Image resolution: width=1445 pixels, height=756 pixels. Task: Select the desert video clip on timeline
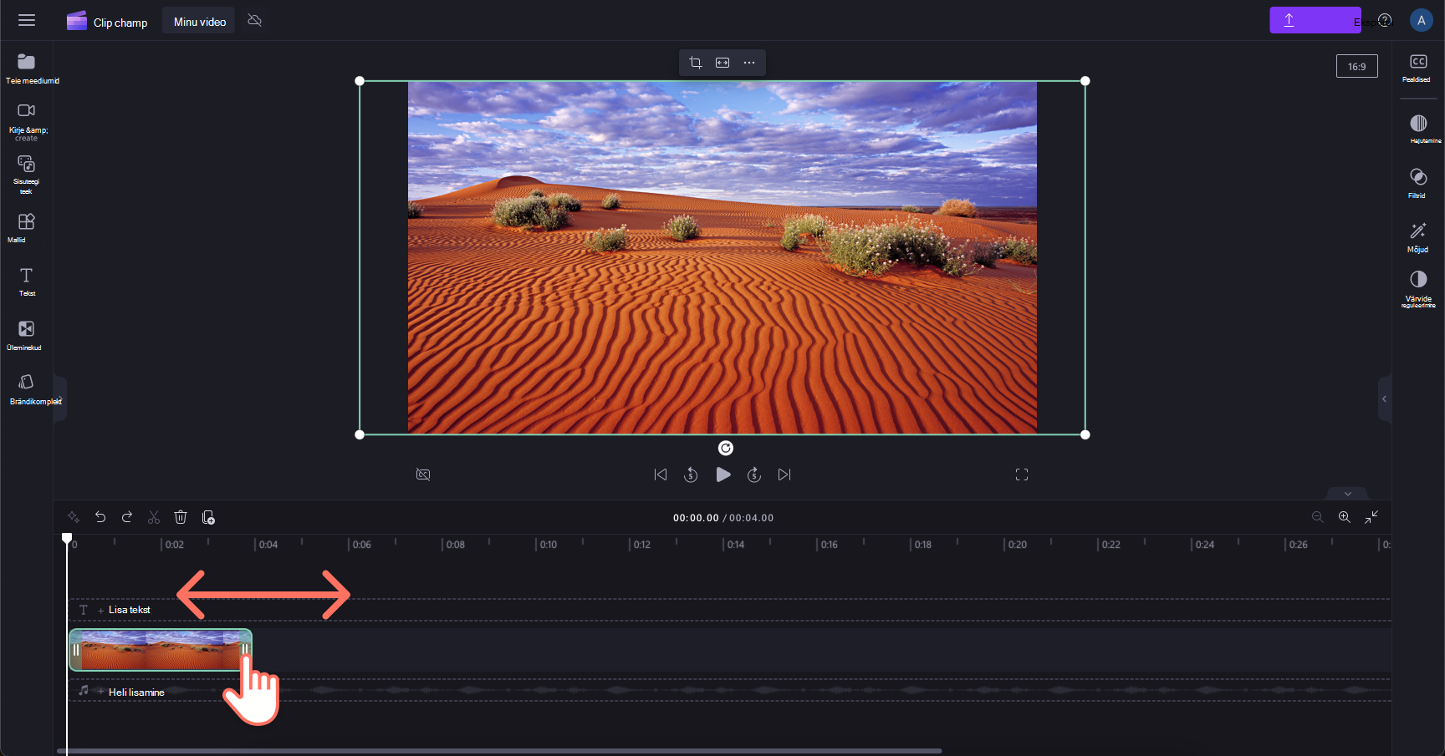[x=161, y=650]
